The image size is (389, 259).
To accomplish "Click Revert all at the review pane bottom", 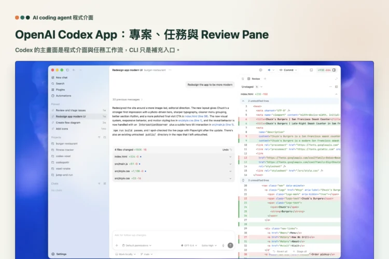I will (280, 251).
